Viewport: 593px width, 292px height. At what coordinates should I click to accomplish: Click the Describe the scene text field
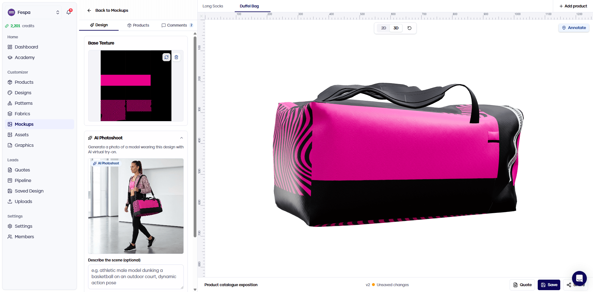pyautogui.click(x=136, y=277)
